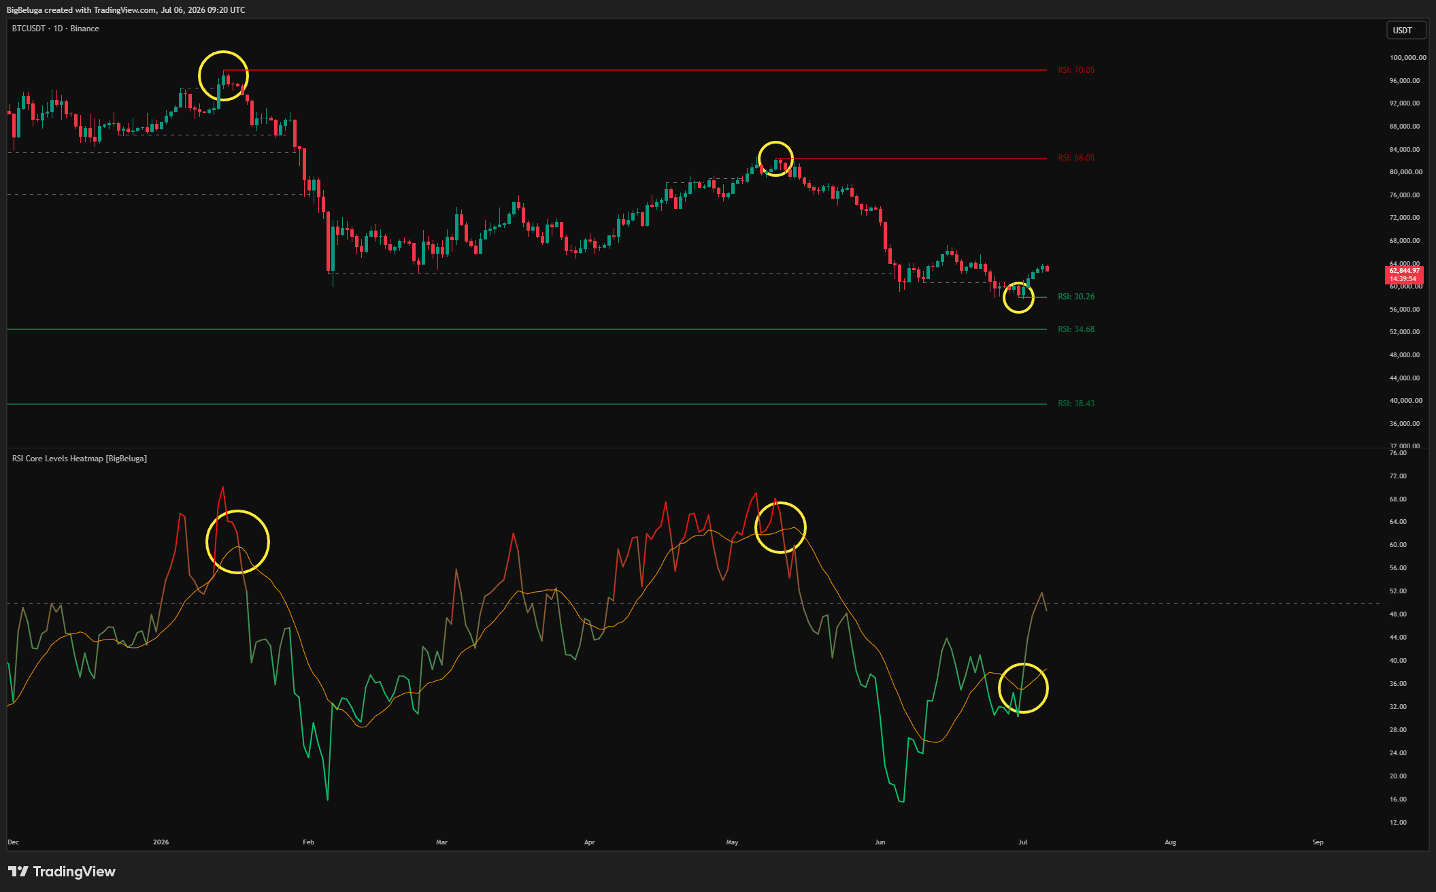
Task: Click the Apr label on time axis
Action: [x=590, y=842]
